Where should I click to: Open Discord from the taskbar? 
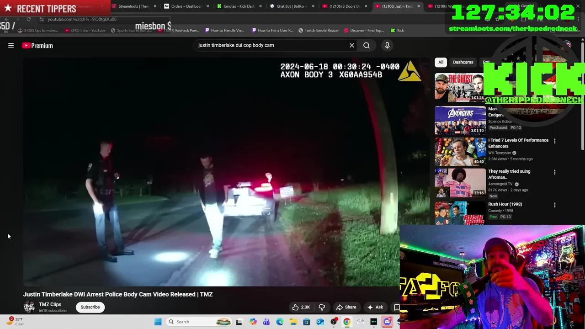pyautogui.click(x=387, y=322)
